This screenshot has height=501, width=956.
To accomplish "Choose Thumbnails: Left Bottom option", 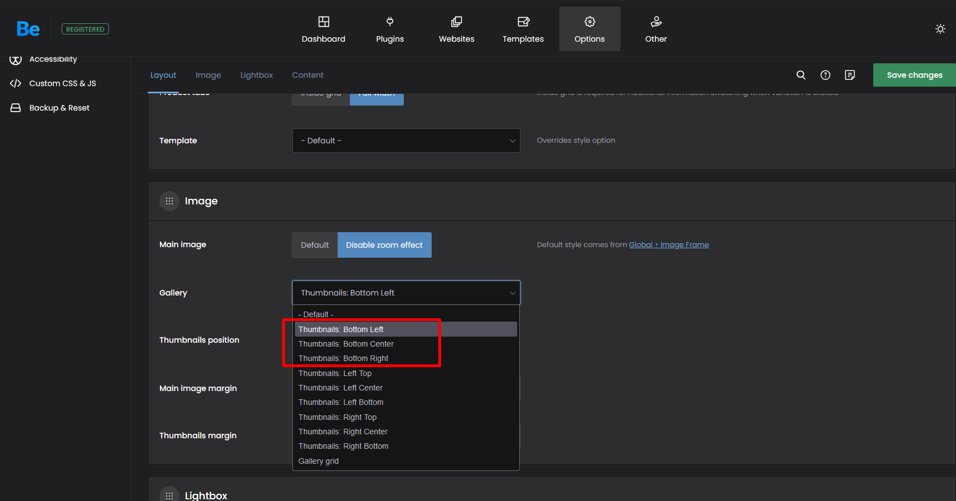I will click(x=406, y=402).
